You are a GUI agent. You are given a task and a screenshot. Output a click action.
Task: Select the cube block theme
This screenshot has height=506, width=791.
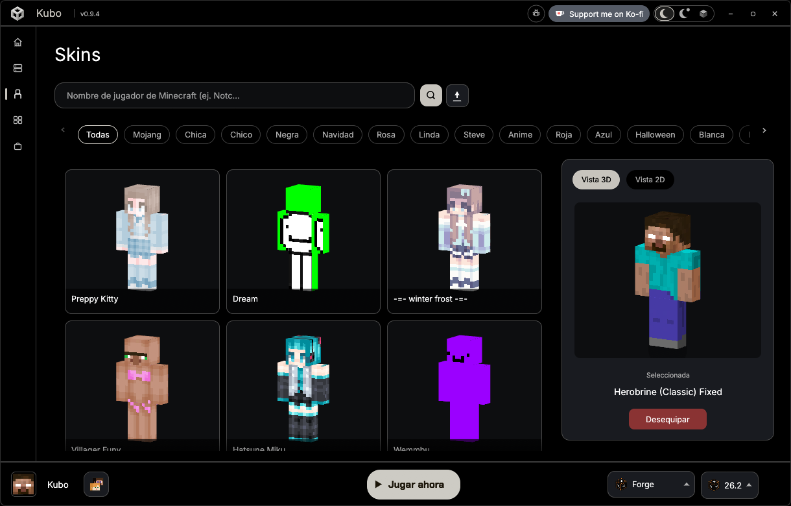703,14
